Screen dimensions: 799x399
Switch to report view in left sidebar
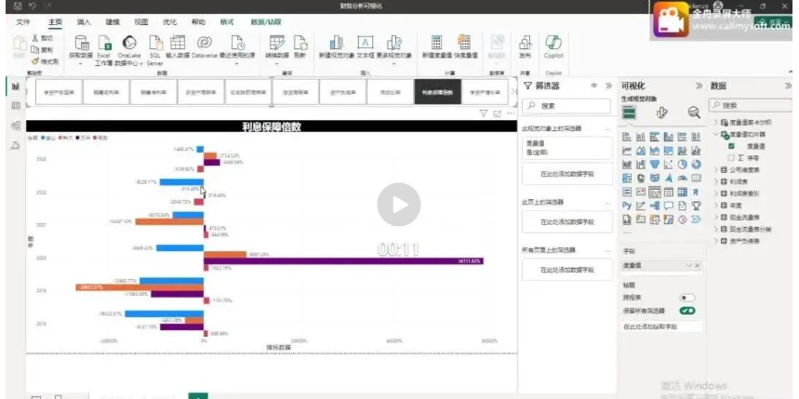(x=15, y=86)
